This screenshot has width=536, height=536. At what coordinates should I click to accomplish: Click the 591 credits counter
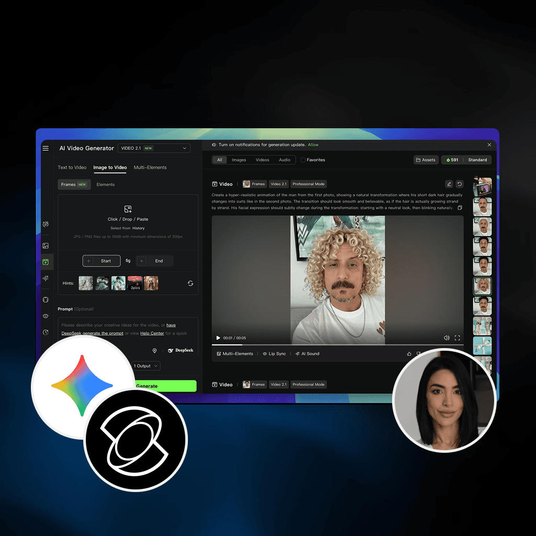pyautogui.click(x=454, y=160)
